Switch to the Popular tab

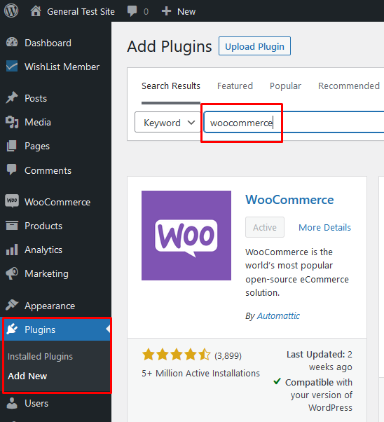pos(285,86)
